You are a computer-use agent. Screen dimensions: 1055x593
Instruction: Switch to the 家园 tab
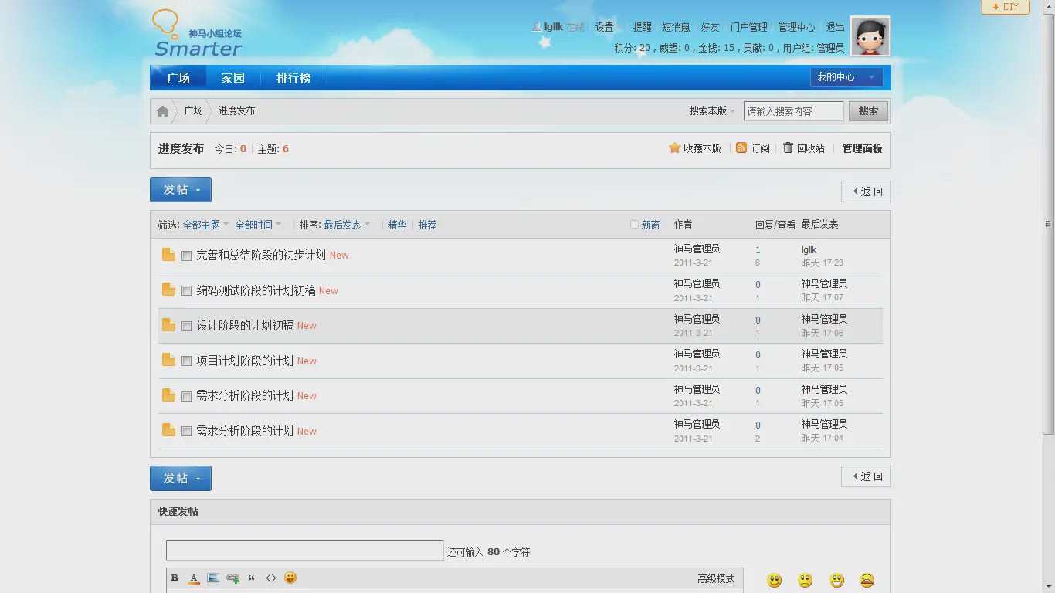pyautogui.click(x=232, y=78)
